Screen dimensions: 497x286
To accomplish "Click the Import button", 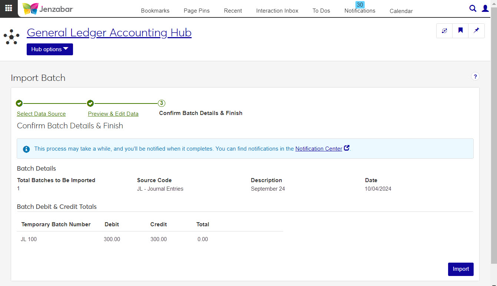I will pos(460,269).
